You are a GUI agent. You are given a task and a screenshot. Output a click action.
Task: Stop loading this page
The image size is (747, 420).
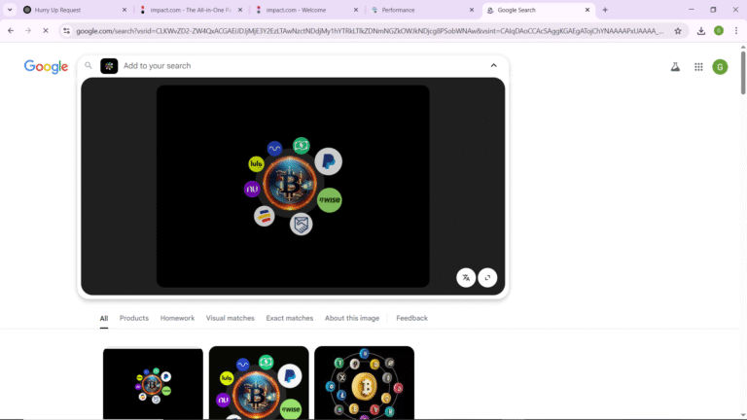(x=46, y=31)
